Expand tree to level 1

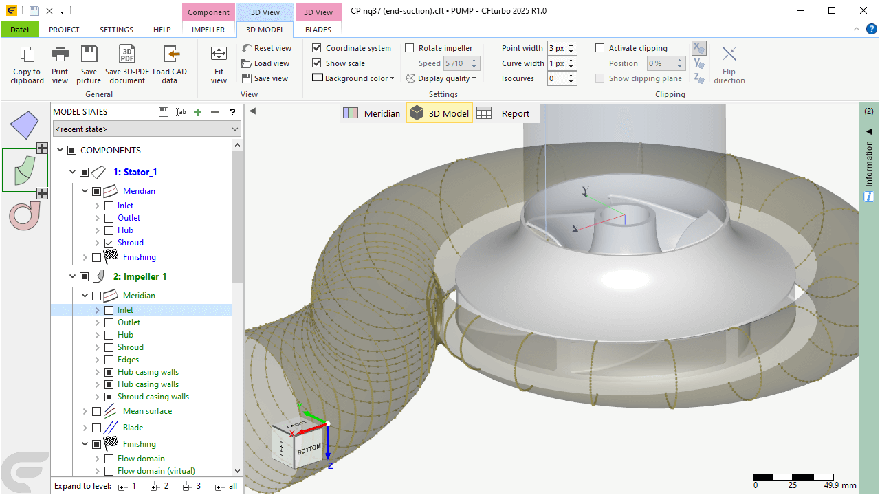pyautogui.click(x=127, y=486)
